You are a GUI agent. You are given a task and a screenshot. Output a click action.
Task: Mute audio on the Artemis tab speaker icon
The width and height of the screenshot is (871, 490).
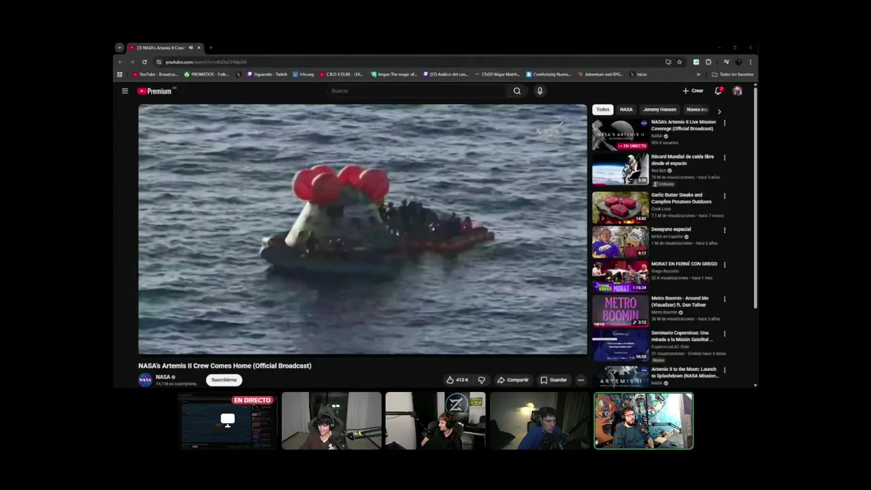(191, 48)
